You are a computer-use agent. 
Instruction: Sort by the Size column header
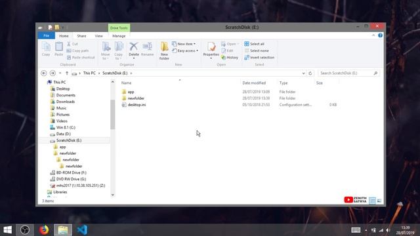(x=320, y=83)
